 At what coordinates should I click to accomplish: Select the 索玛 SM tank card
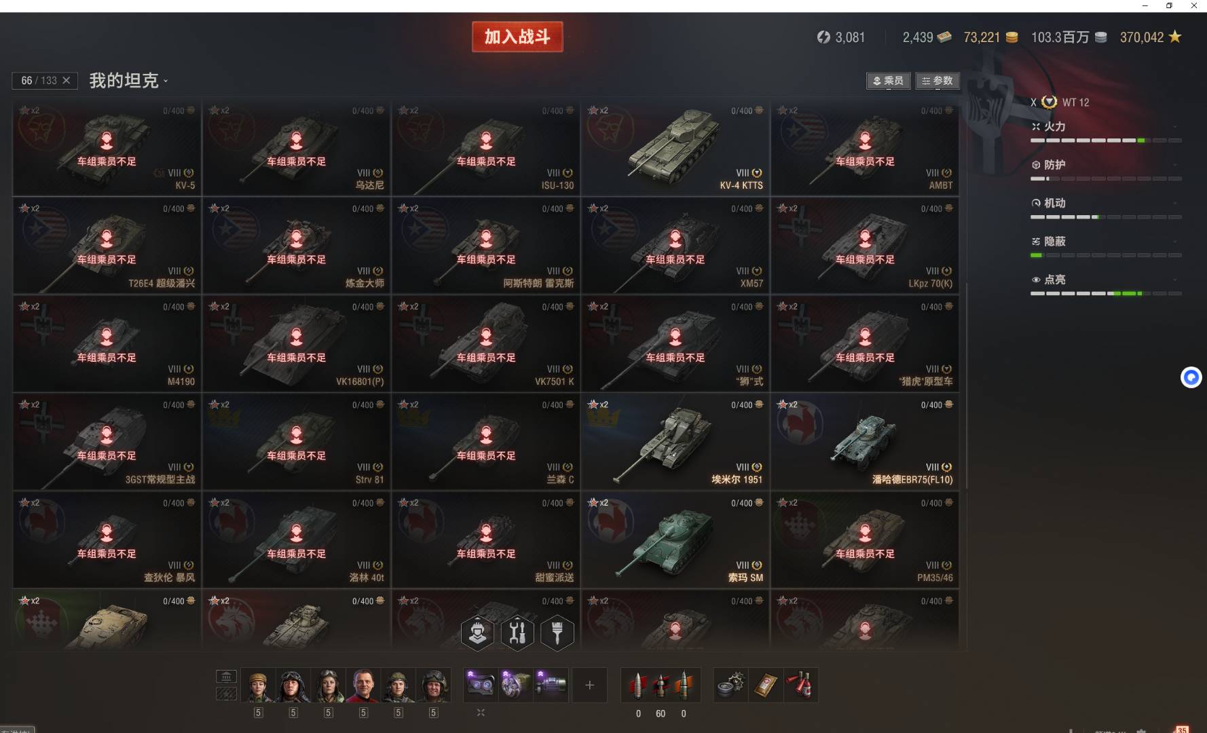point(675,540)
